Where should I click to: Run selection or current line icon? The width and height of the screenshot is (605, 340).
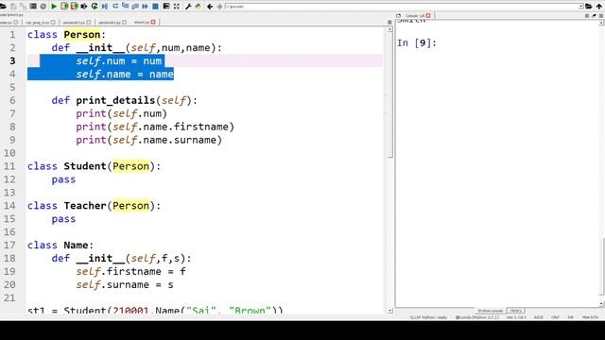(x=84, y=7)
